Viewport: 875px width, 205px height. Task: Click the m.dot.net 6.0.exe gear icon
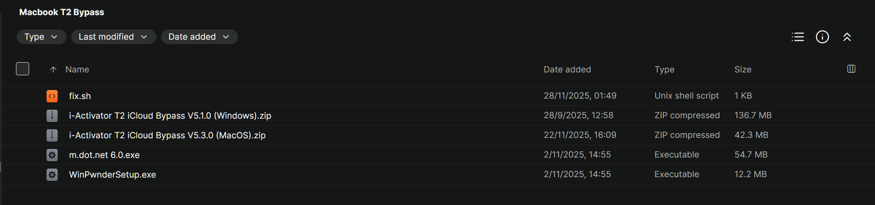52,155
